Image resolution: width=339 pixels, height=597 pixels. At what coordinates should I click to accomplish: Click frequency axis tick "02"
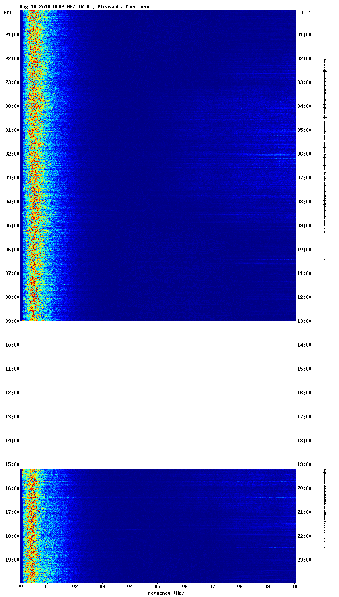point(75,587)
